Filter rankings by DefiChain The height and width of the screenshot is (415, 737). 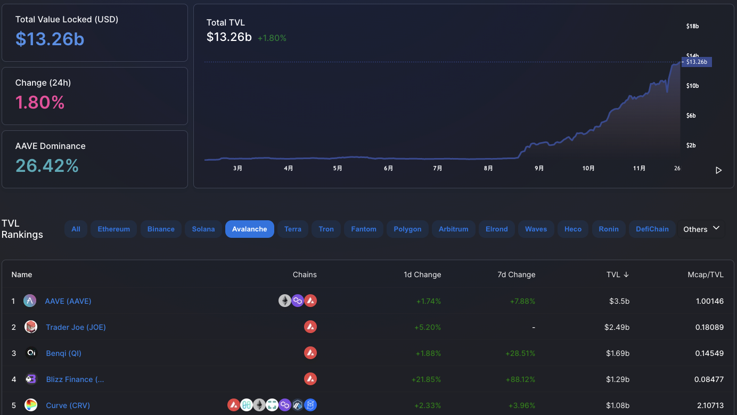(x=652, y=229)
